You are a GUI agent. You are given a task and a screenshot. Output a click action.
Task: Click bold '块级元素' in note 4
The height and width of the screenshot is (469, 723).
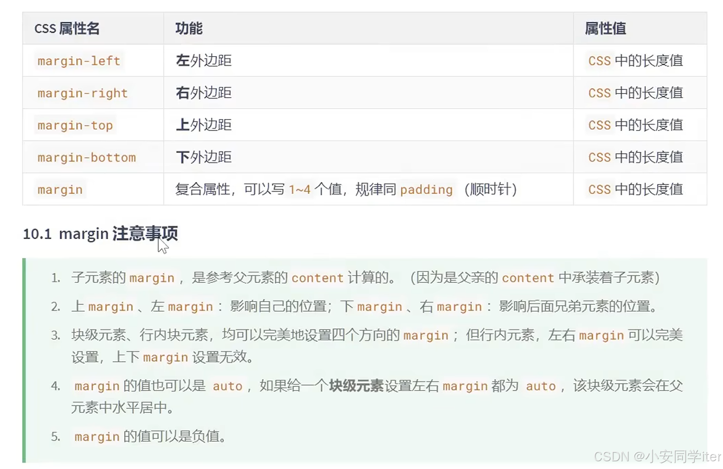tap(356, 386)
